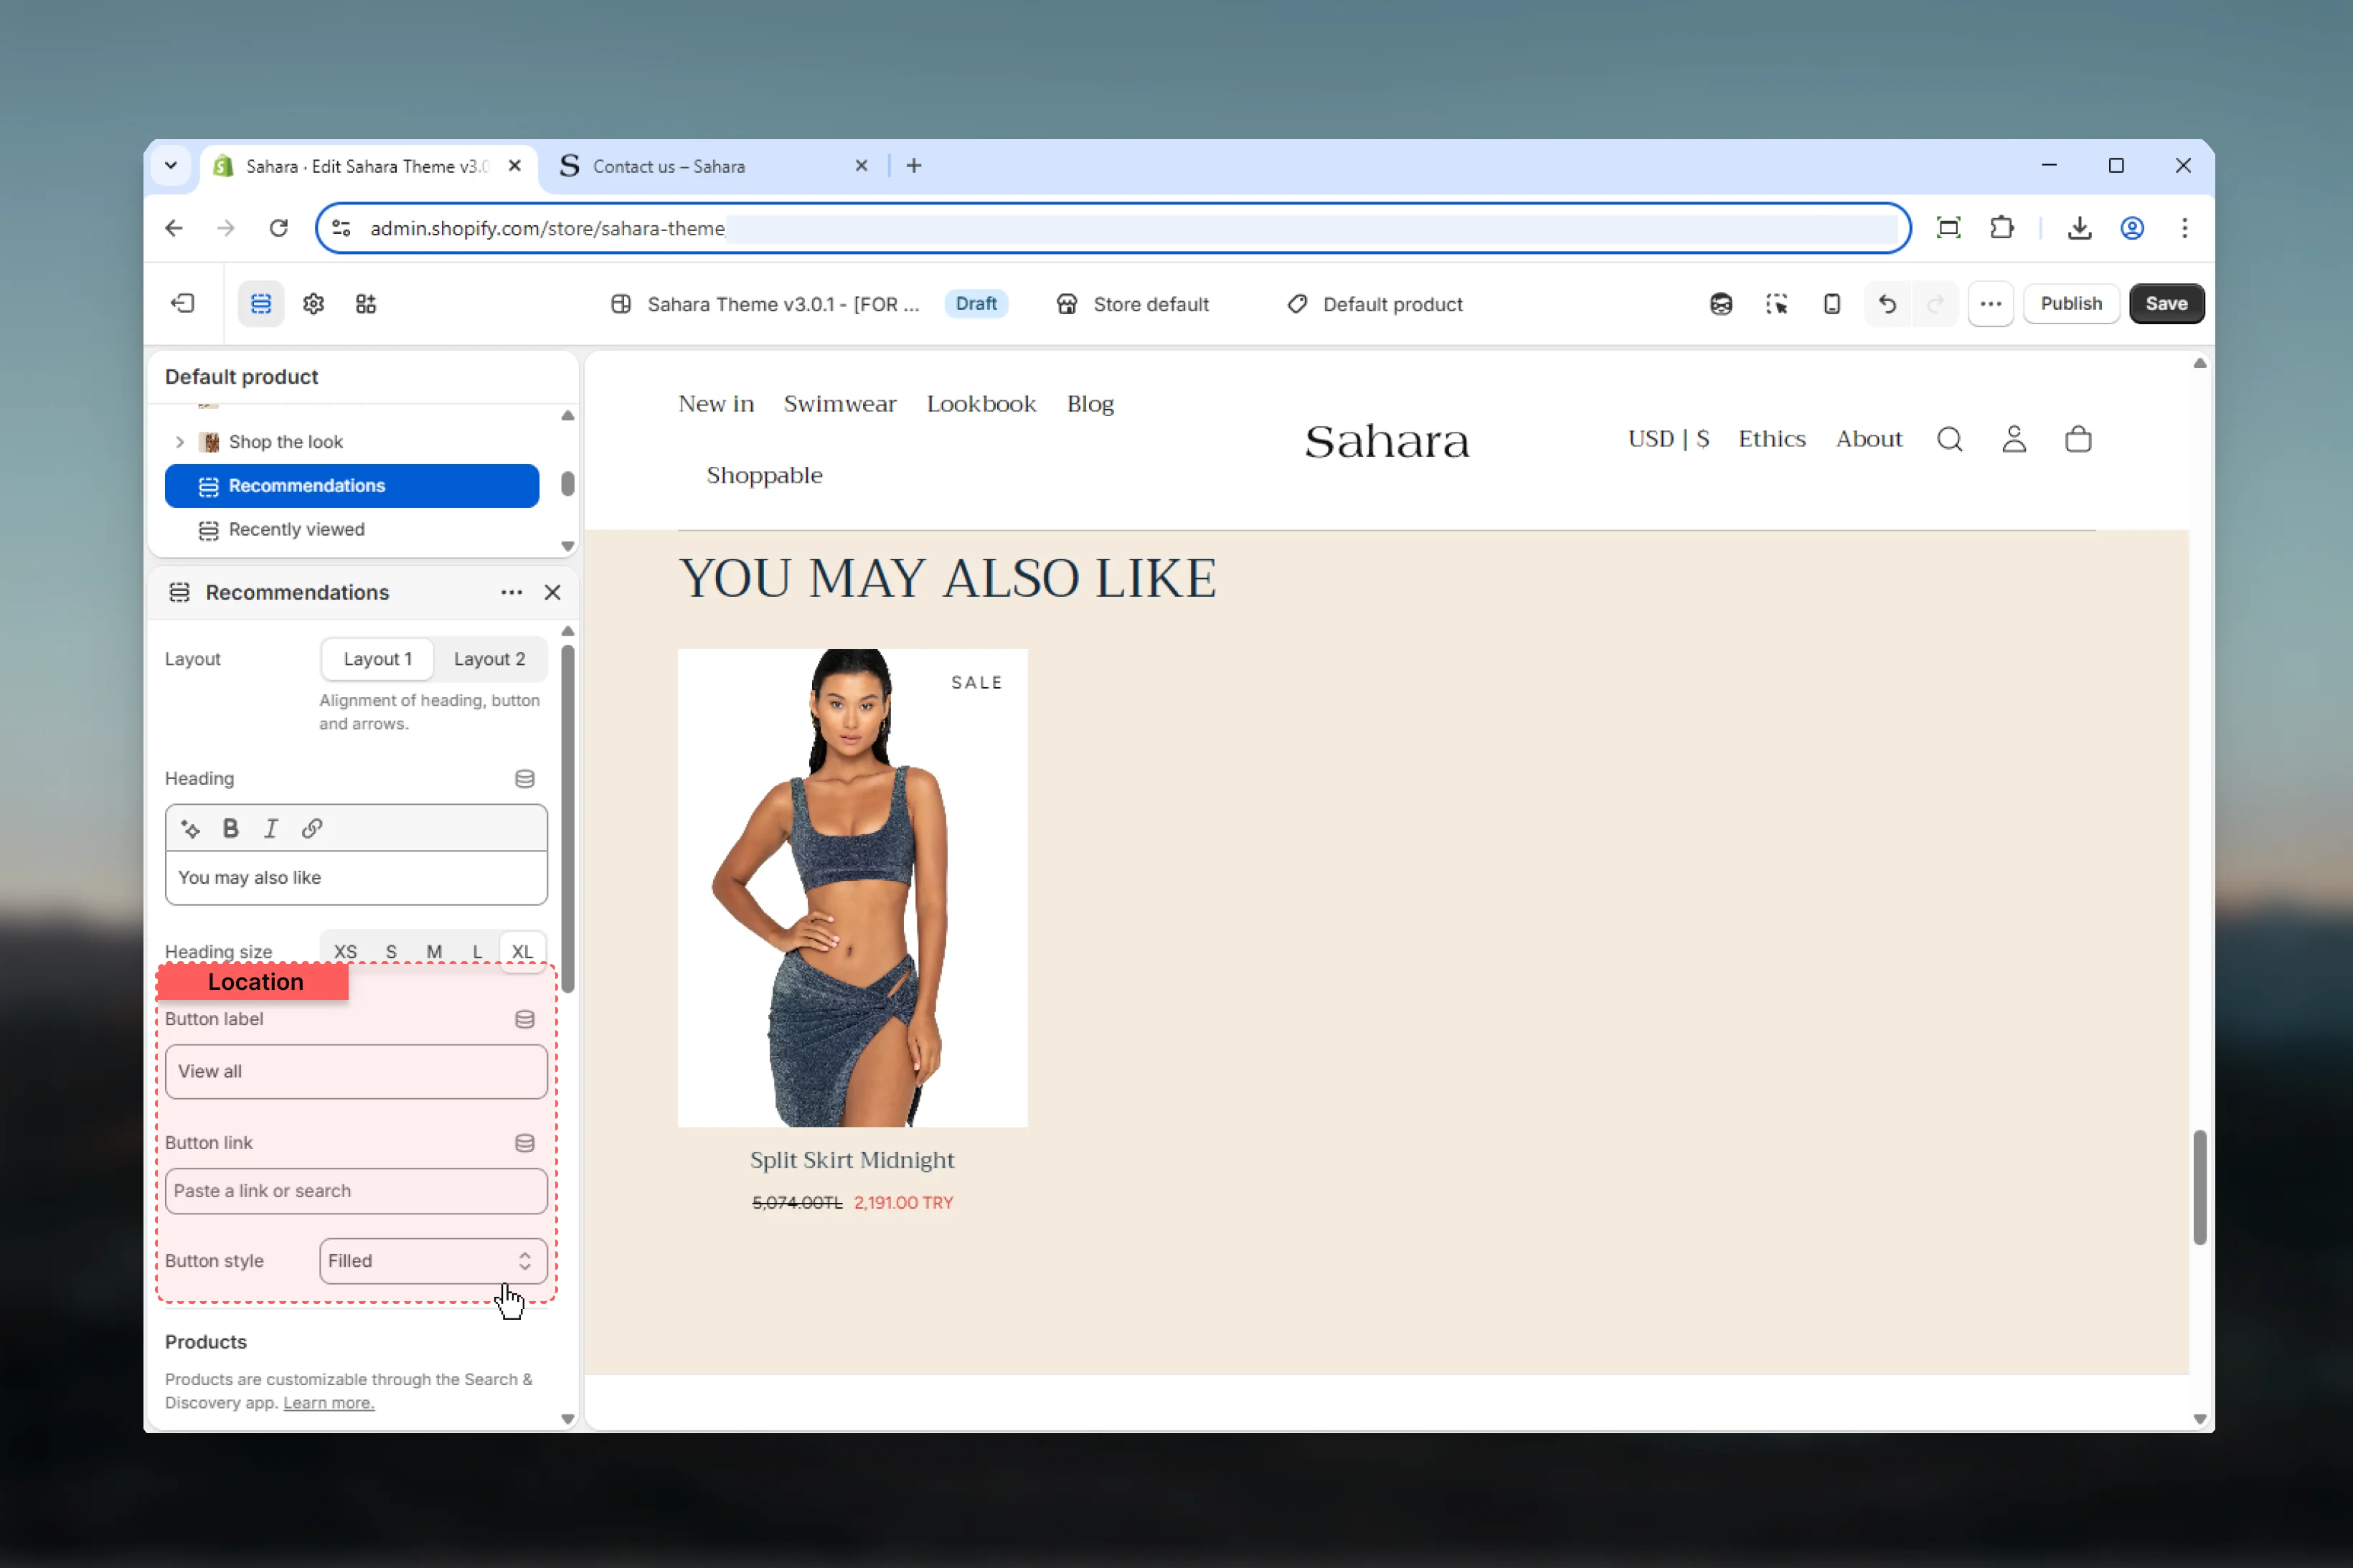The height and width of the screenshot is (1568, 2353).
Task: Click the AI generate text icon in Heading toolbar
Action: (x=190, y=828)
